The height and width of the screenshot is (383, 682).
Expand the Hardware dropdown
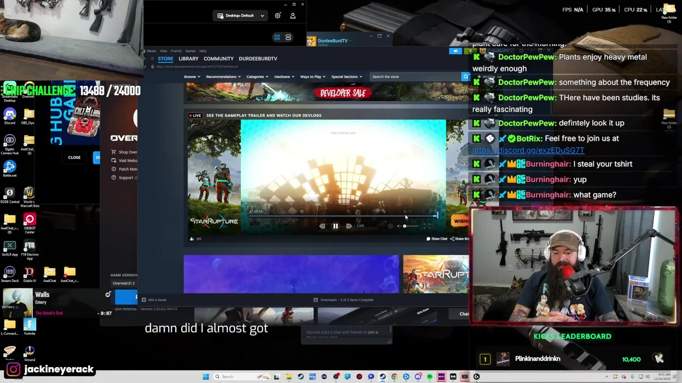[x=284, y=77]
